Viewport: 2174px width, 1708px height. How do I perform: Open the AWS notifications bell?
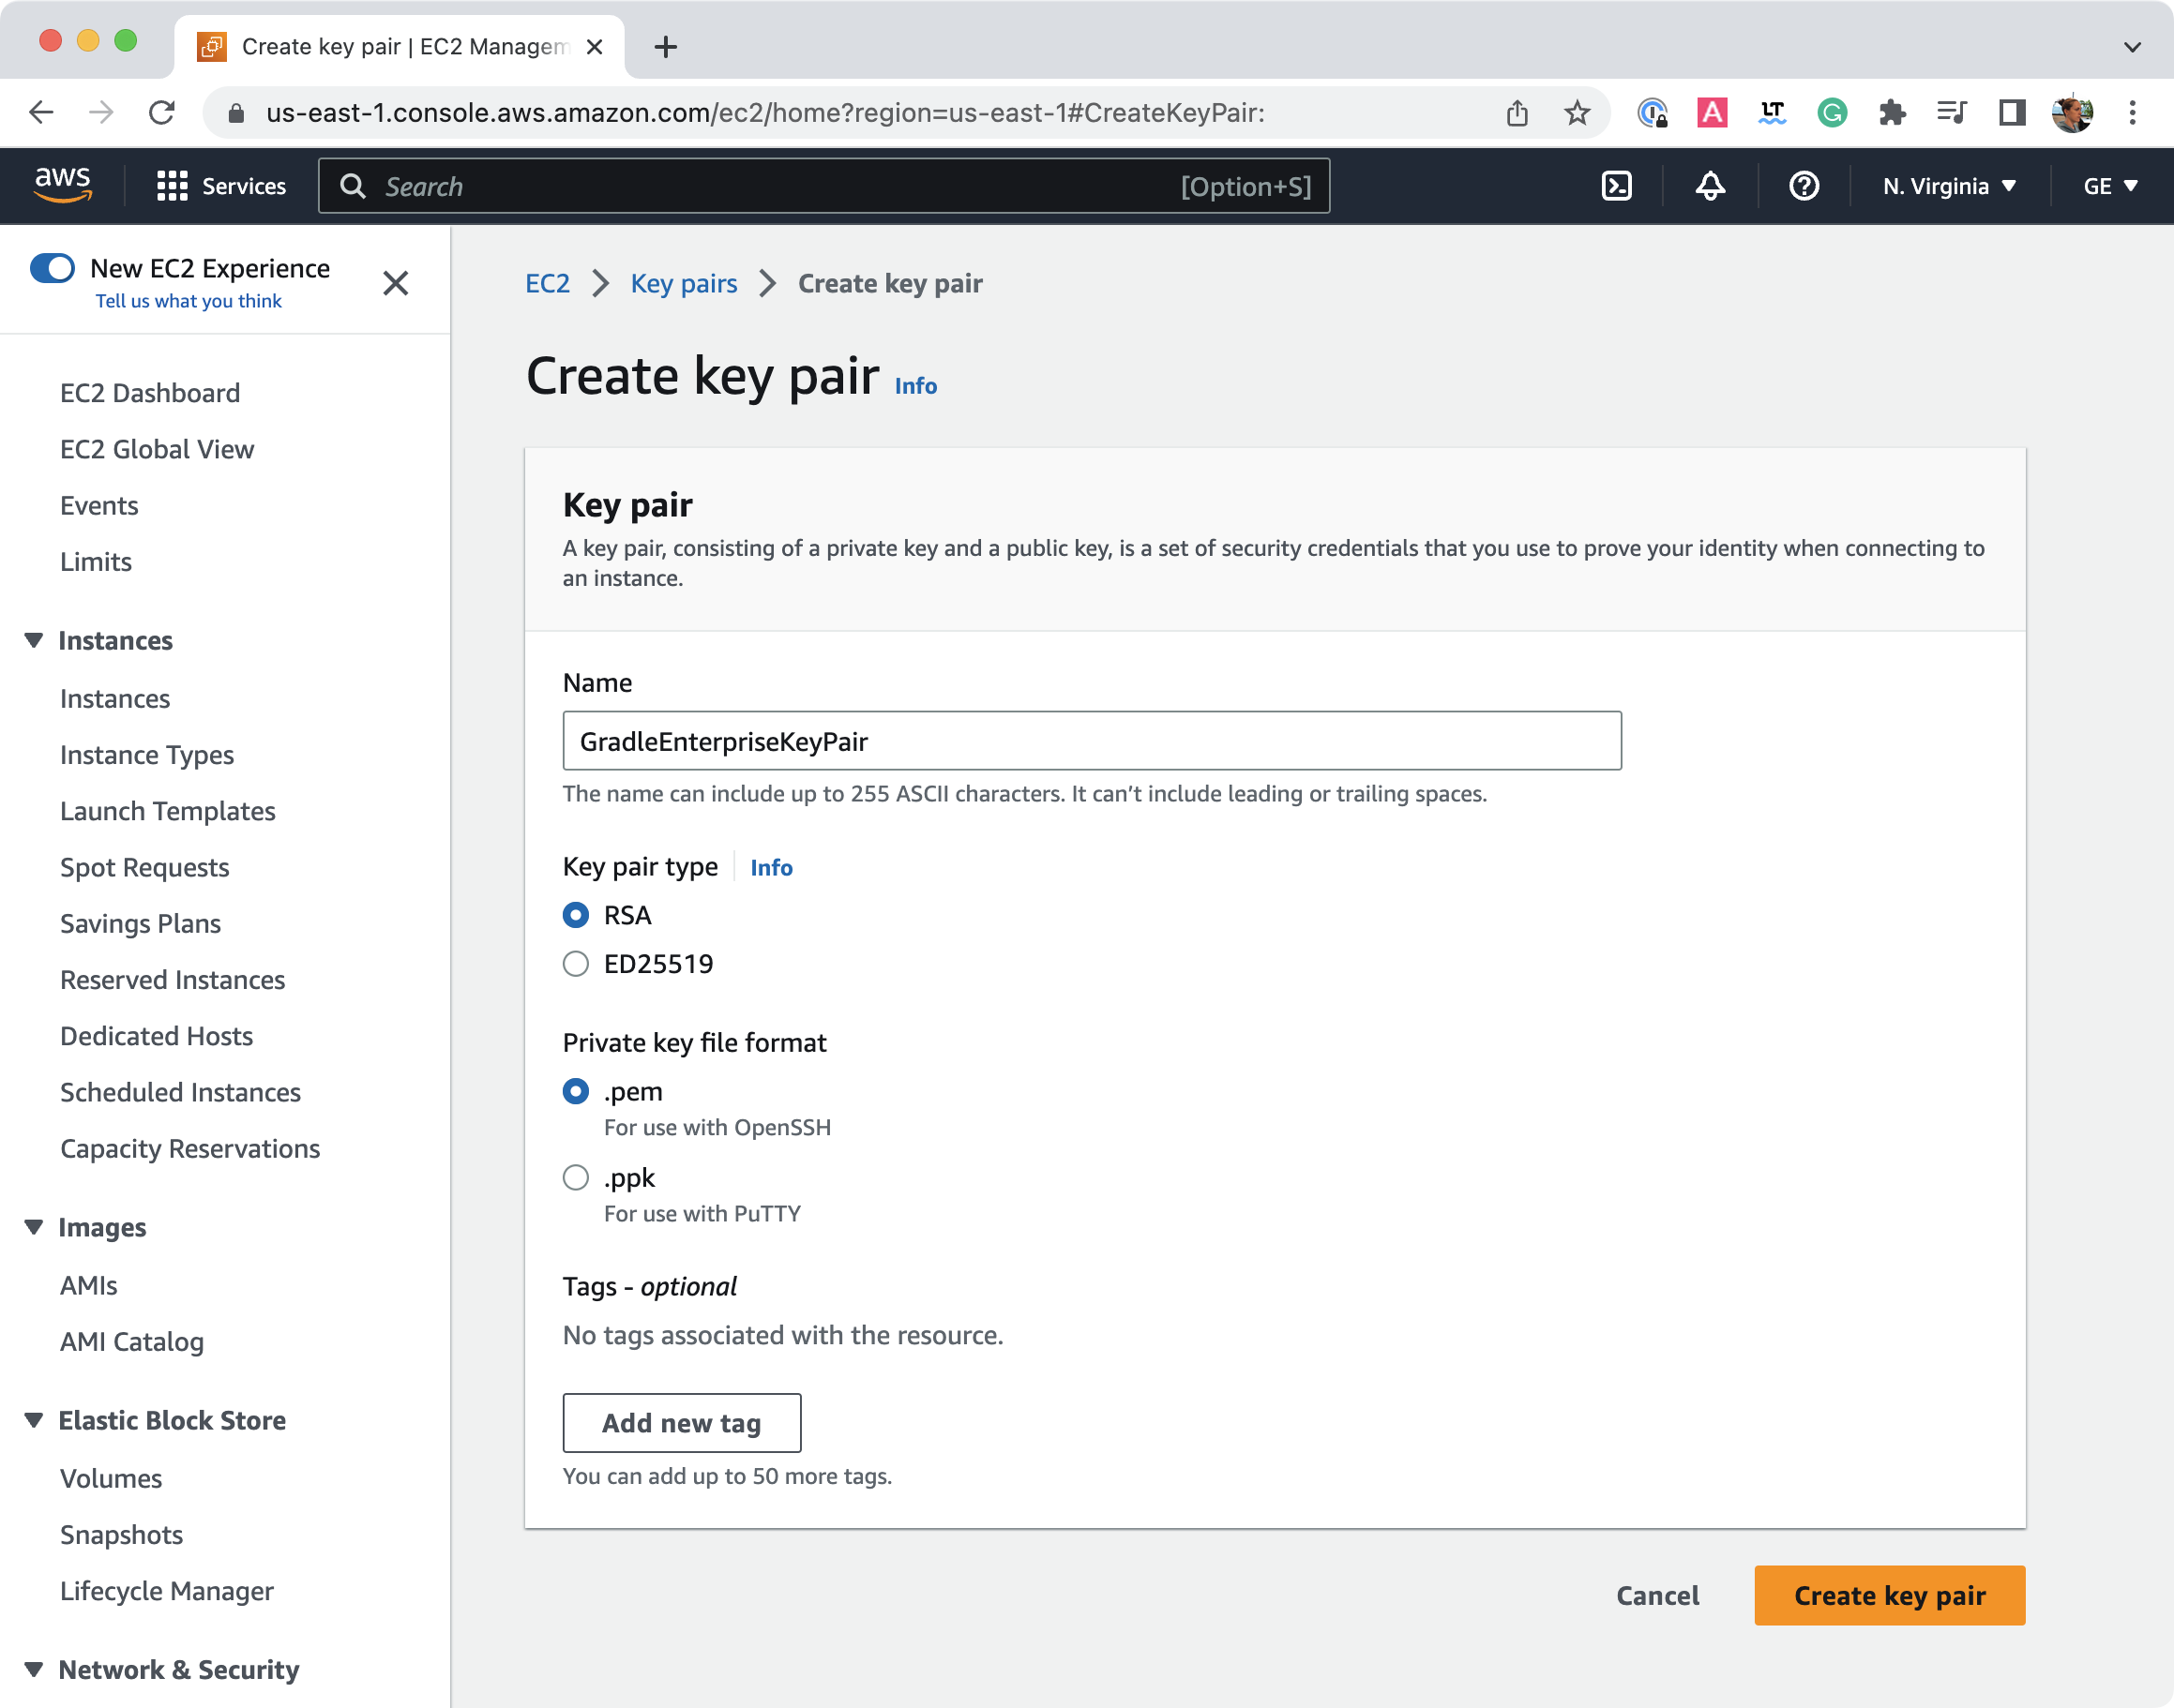click(x=1710, y=186)
